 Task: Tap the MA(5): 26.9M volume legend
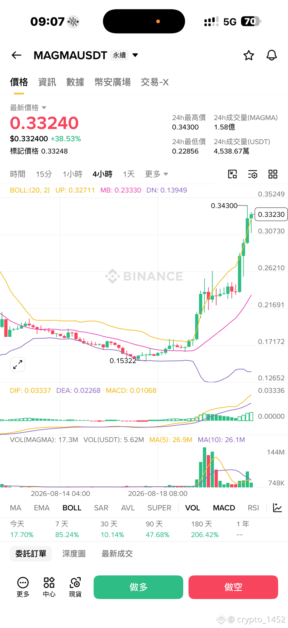coord(171,440)
